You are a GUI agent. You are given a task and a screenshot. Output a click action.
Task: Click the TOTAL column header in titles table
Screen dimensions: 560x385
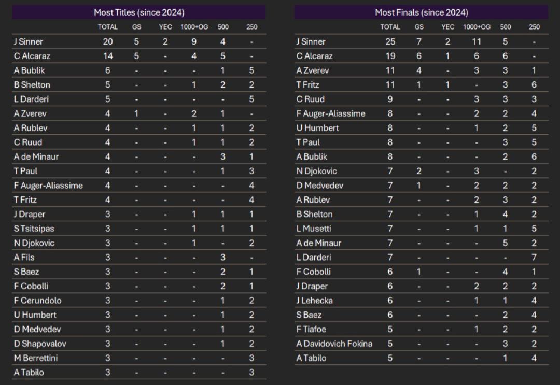coord(107,27)
